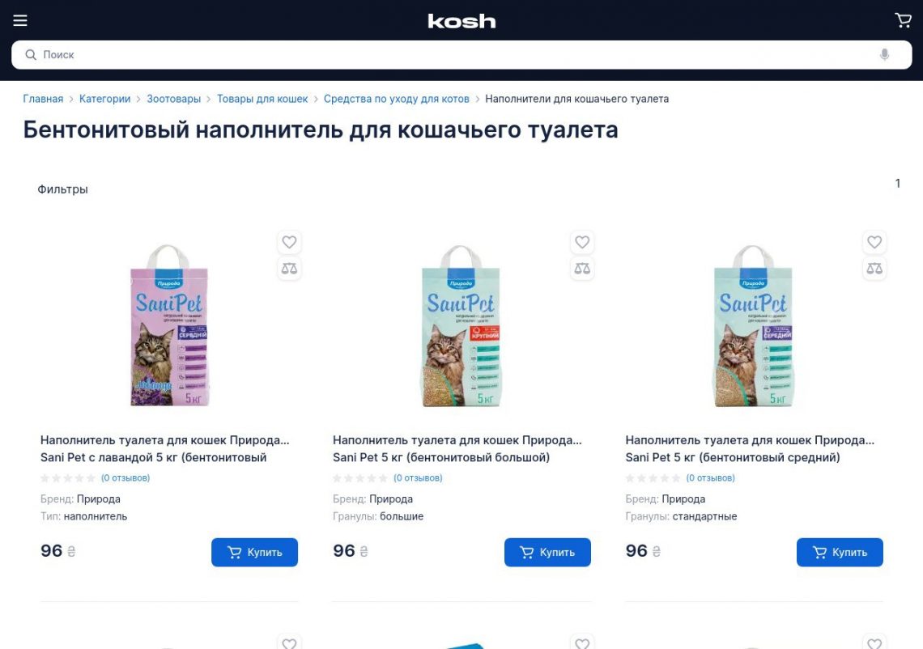923x649 pixels.
Task: Favorite the medium-granule Sani Pet litter
Action: click(874, 242)
